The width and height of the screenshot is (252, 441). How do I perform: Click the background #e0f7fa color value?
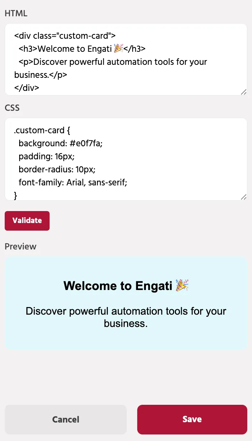point(86,143)
